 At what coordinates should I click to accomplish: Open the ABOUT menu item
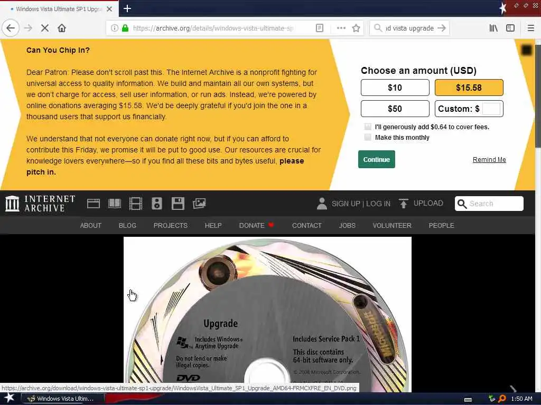(x=91, y=226)
